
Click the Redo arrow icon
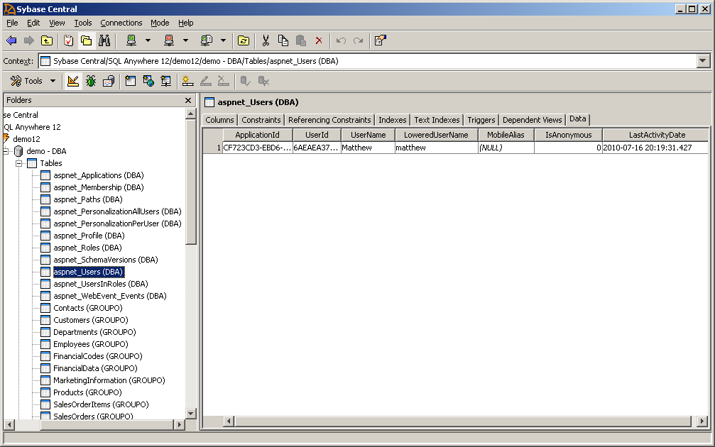[359, 40]
